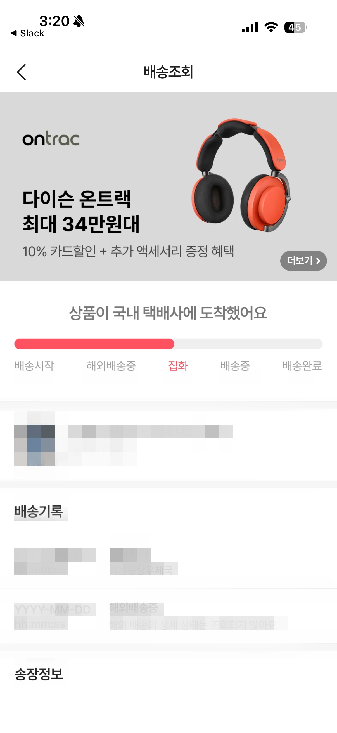This screenshot has height=733, width=337.
Task: Tap the ontrac logo
Action: [x=51, y=139]
